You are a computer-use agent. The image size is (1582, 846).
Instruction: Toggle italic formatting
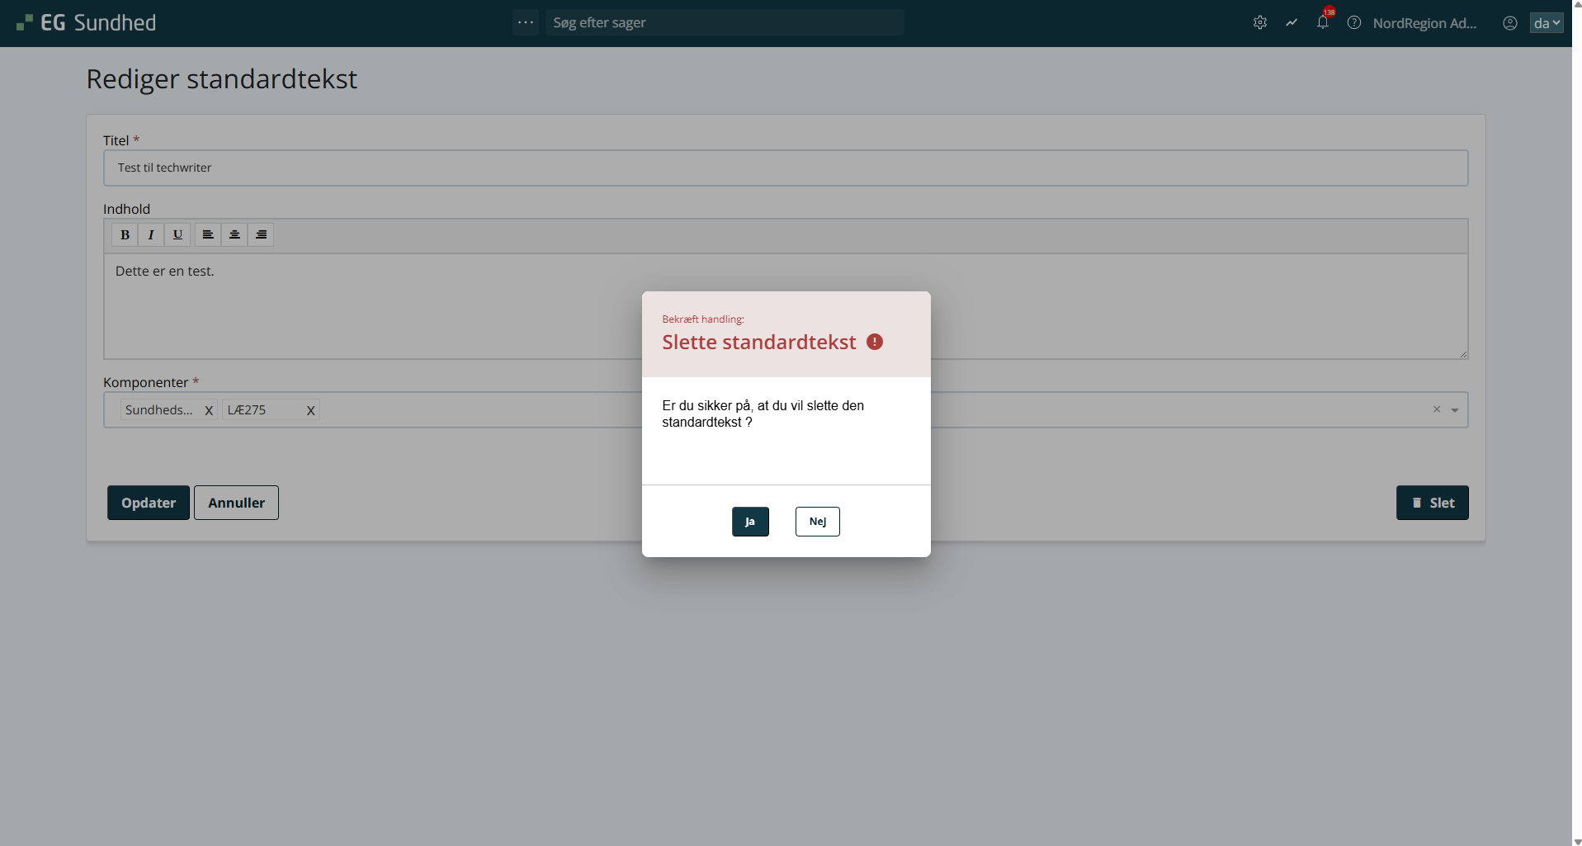(x=151, y=235)
